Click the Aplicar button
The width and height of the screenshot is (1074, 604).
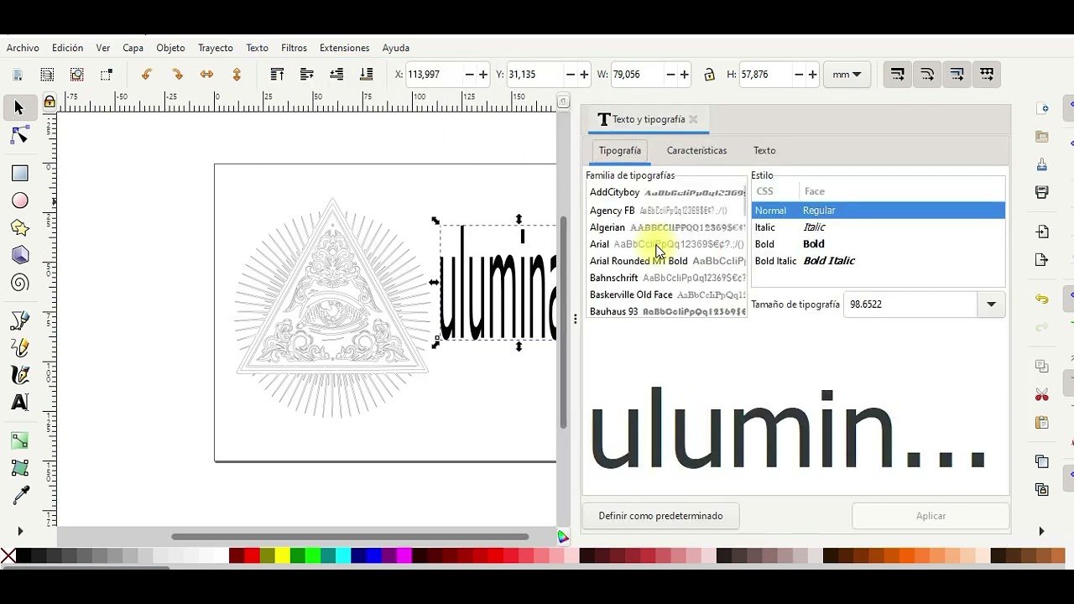click(x=931, y=516)
